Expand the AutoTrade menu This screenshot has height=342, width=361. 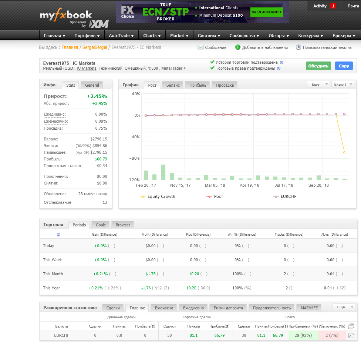pos(121,36)
